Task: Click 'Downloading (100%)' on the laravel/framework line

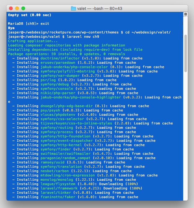Action: pos(123,188)
